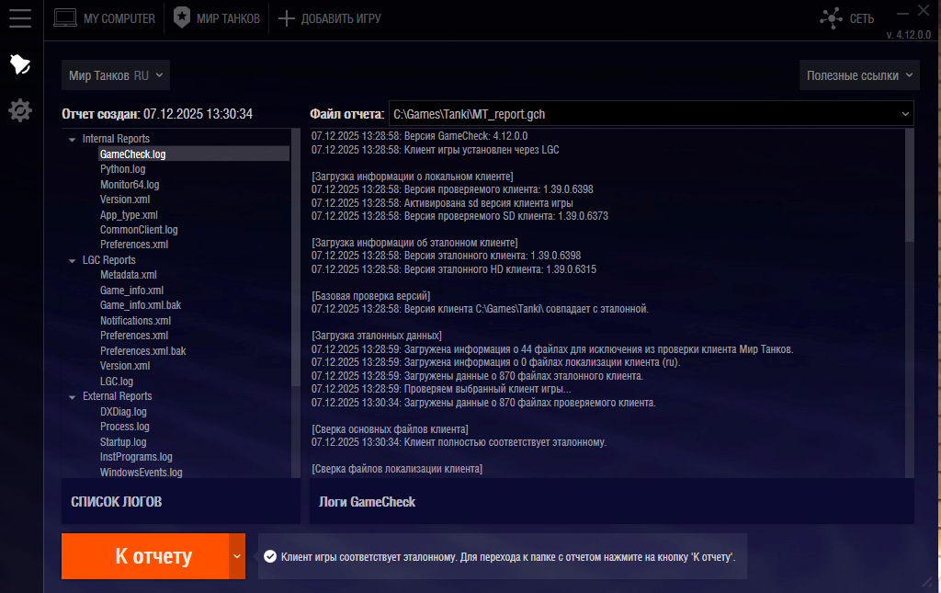Select CommonClient.log
Screen dimensions: 941x593
pyautogui.click(x=139, y=230)
